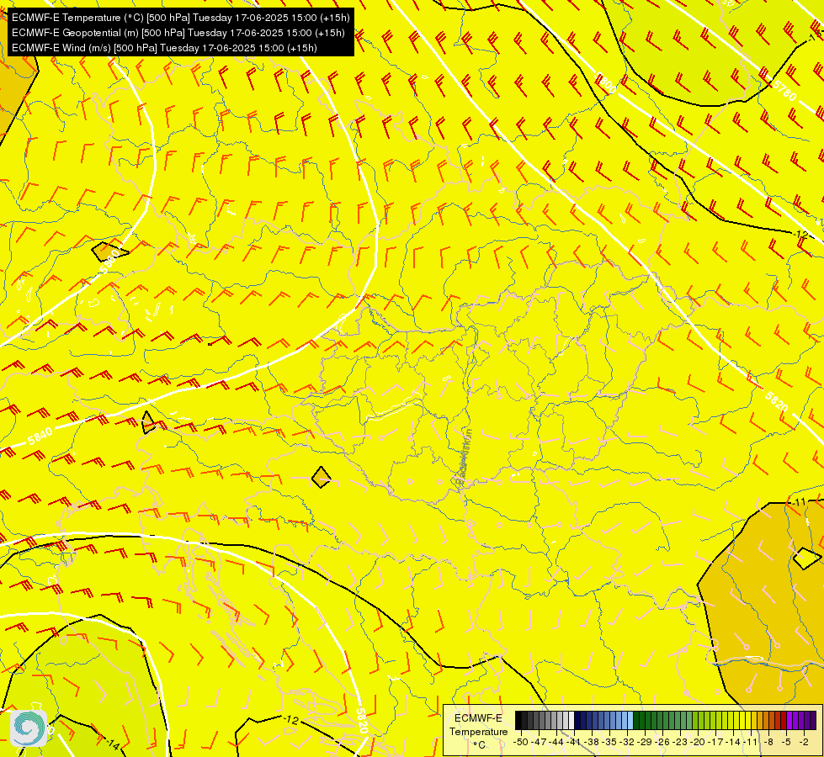The width and height of the screenshot is (824, 757).
Task: Click the -5 value on the legend
Action: pyautogui.click(x=786, y=742)
